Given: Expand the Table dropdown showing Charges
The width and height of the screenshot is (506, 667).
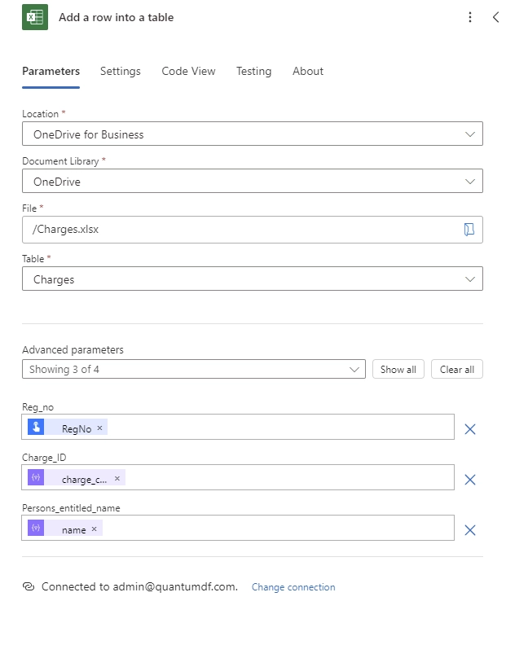Looking at the screenshot, I should tap(470, 278).
